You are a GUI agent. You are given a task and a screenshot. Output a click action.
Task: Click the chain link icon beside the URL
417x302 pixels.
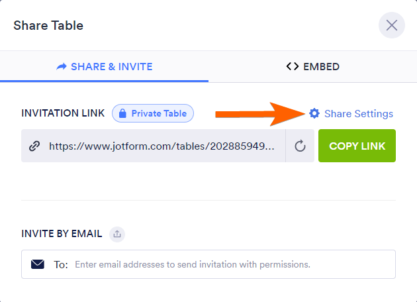pos(35,146)
